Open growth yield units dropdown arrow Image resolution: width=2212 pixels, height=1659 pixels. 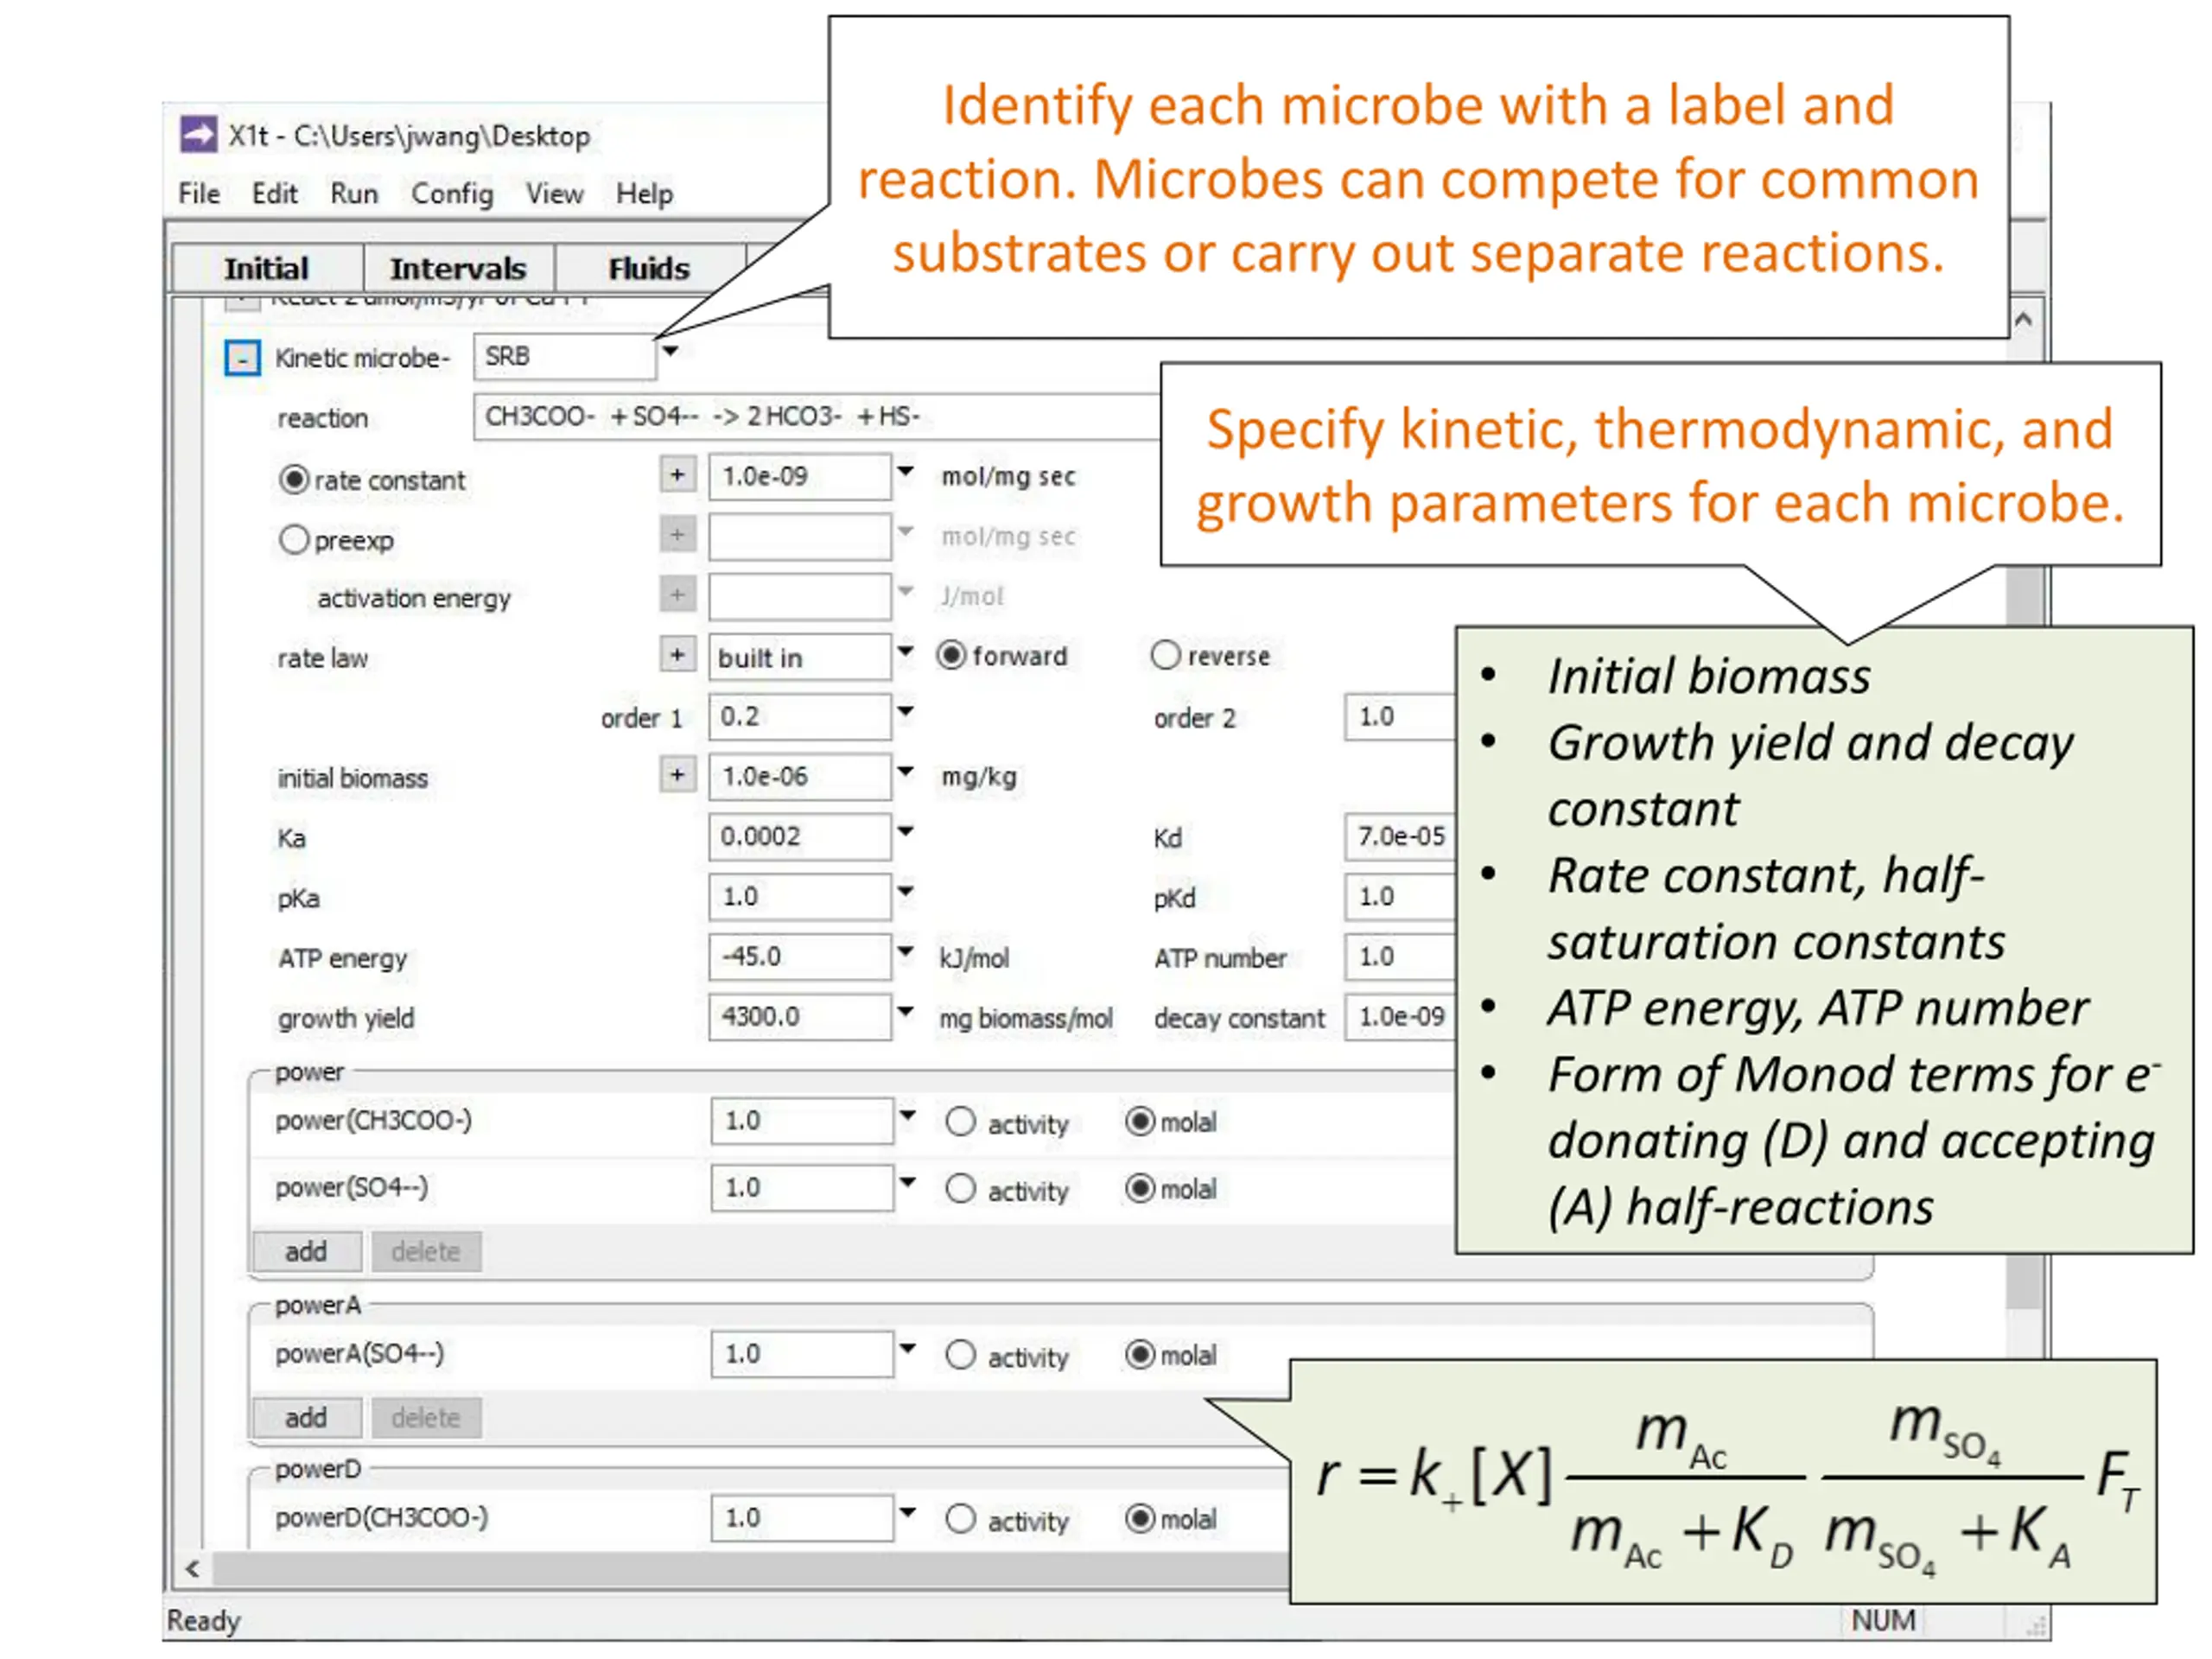tap(905, 1011)
